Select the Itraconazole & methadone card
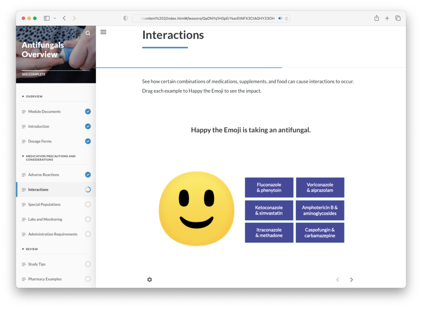Image resolution: width=422 pixels, height=309 pixels. pyautogui.click(x=269, y=233)
